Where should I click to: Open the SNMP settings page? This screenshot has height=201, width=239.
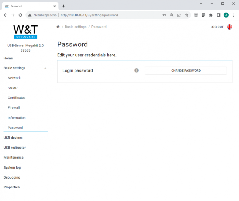(x=13, y=88)
